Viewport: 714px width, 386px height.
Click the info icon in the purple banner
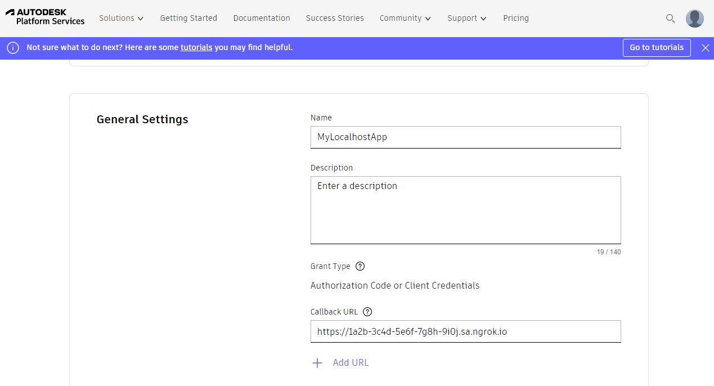tap(13, 48)
